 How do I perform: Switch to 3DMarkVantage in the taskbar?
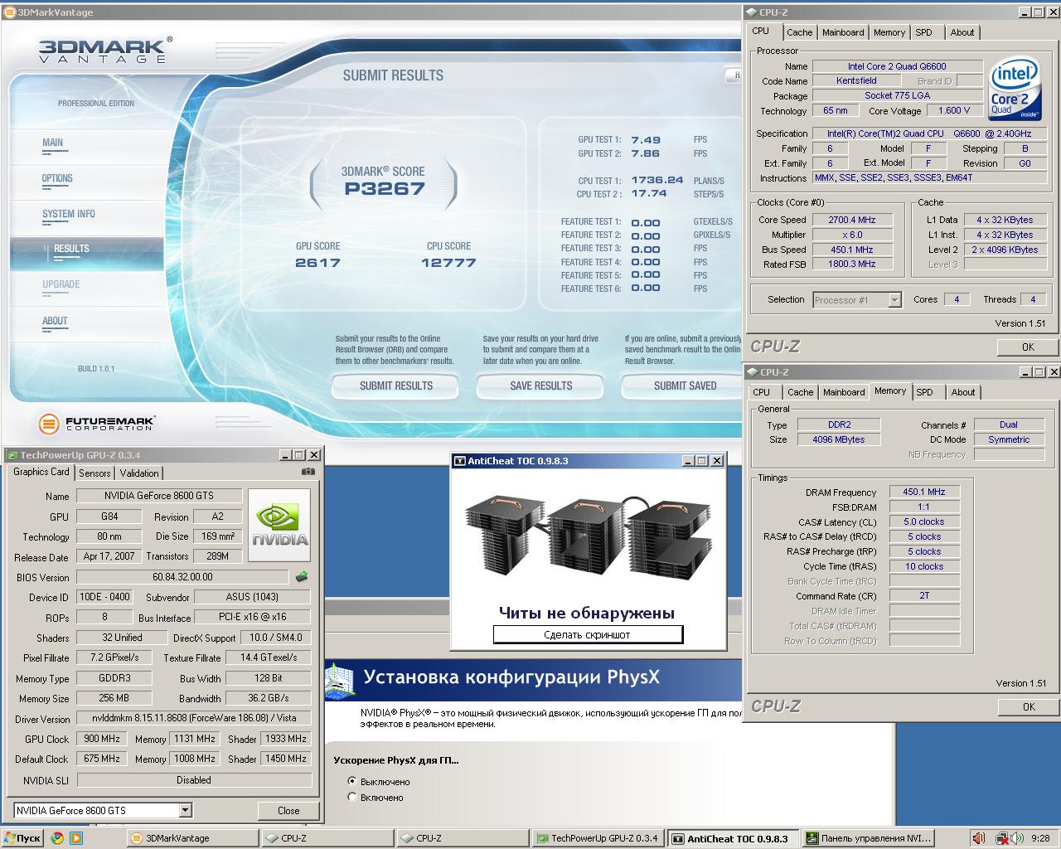tap(191, 838)
